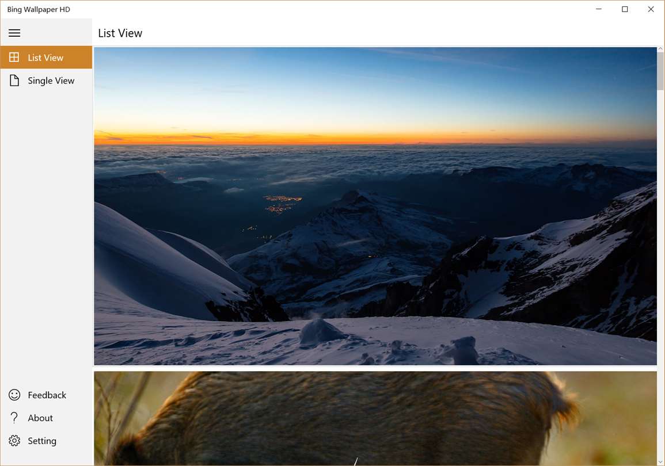This screenshot has height=466, width=665.
Task: Maximize the Bing Wallpaper HD window
Action: [625, 9]
